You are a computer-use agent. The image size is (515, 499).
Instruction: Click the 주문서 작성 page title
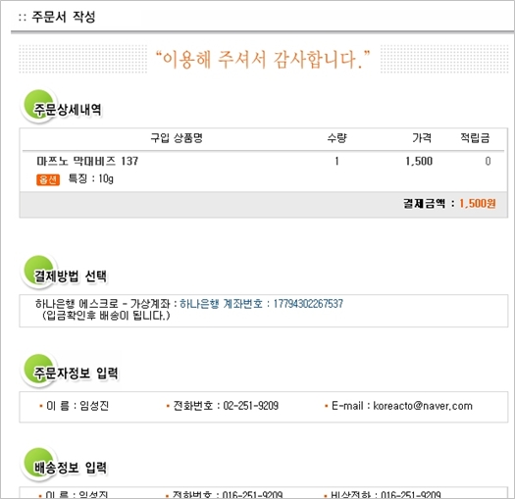64,17
